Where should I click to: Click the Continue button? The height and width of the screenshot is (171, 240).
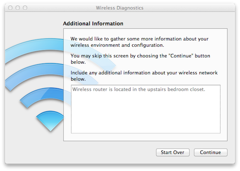(x=210, y=152)
